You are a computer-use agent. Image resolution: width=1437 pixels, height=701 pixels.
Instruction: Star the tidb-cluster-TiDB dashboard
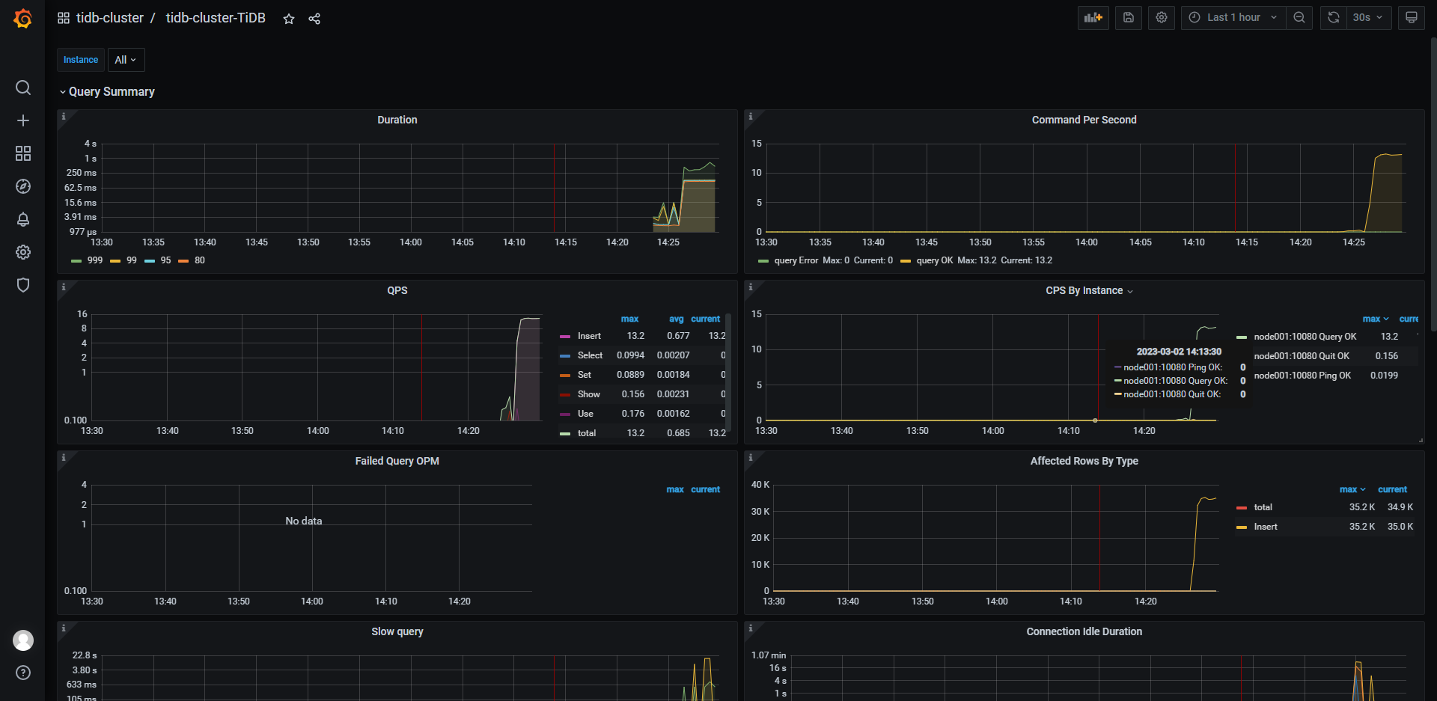point(289,19)
